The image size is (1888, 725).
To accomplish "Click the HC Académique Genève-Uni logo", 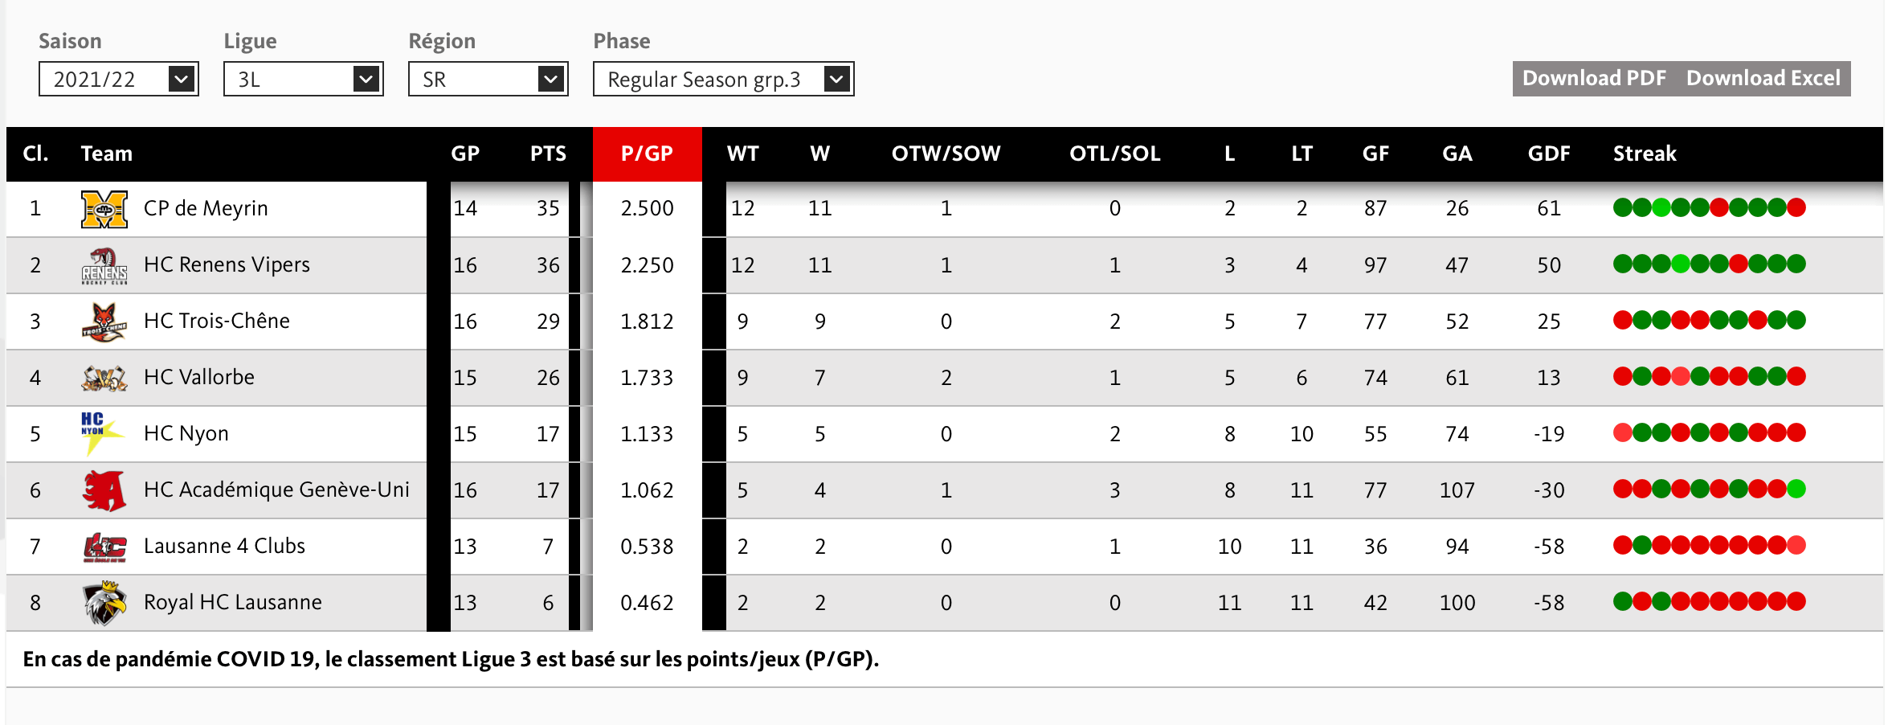I will pyautogui.click(x=104, y=490).
